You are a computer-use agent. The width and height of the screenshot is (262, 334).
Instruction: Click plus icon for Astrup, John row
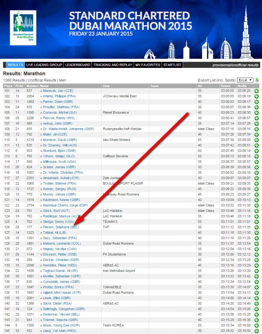[x=256, y=124]
